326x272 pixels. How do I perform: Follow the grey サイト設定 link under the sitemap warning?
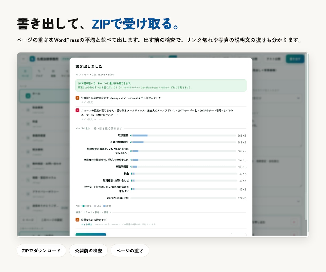coord(87,102)
